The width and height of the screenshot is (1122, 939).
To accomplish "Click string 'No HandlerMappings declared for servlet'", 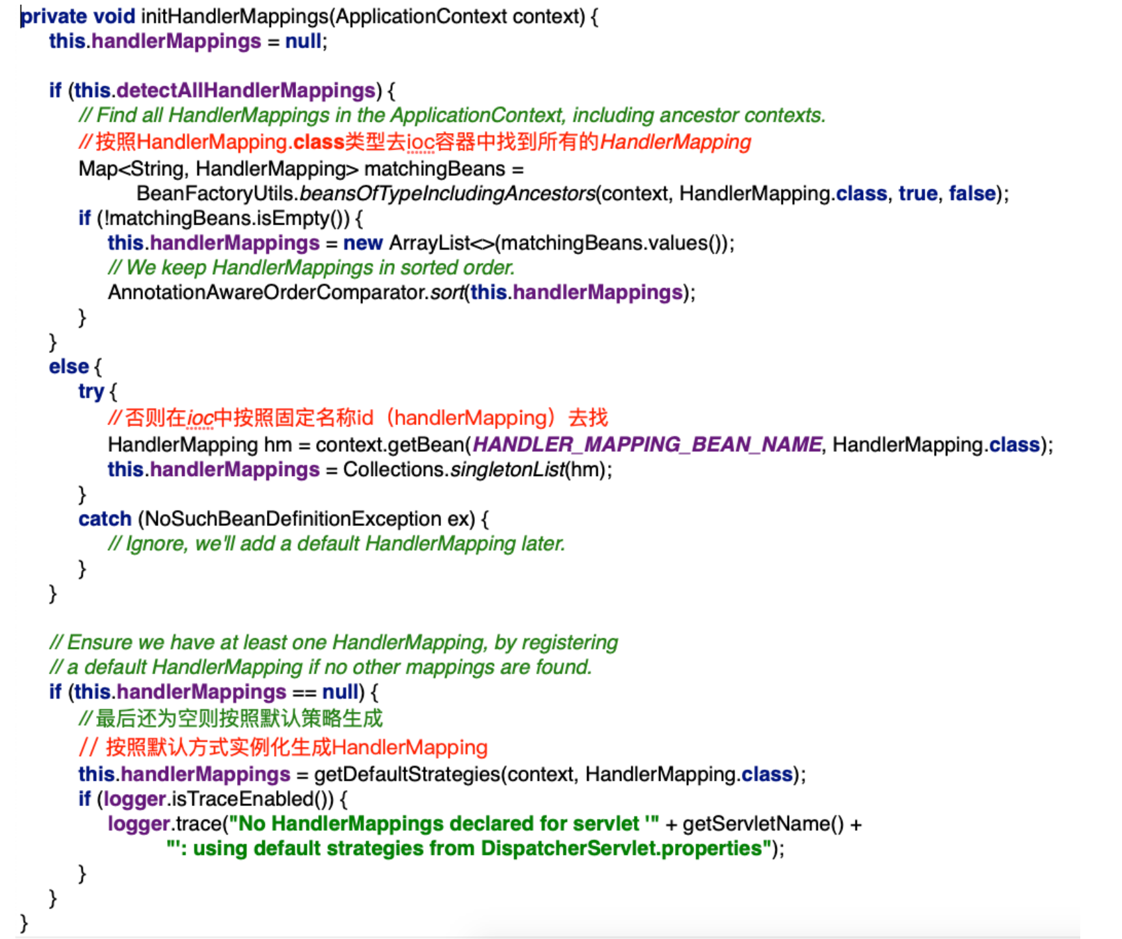I will (x=444, y=824).
